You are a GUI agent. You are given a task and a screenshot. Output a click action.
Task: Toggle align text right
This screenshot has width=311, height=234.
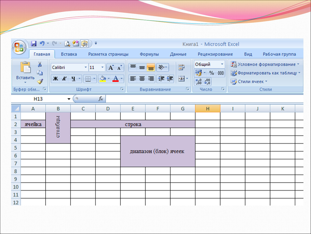151,79
